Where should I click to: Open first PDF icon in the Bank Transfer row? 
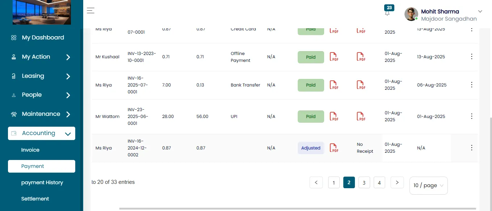(334, 85)
